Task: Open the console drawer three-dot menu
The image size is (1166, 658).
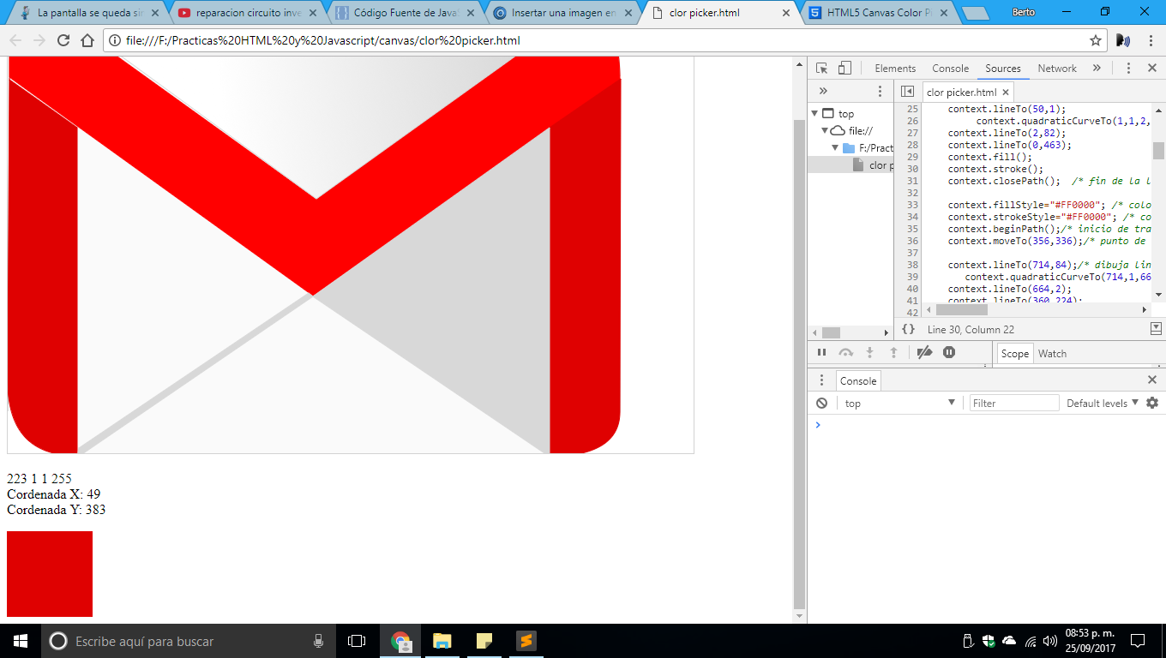Action: tap(821, 380)
